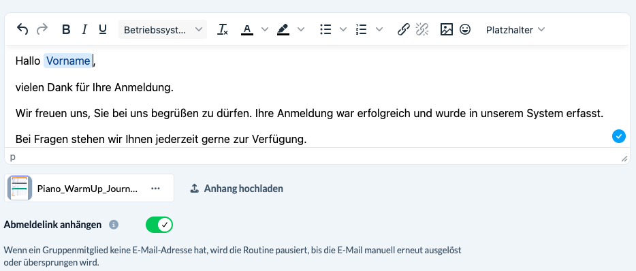
Task: Expand bulleted list style options
Action: (343, 29)
